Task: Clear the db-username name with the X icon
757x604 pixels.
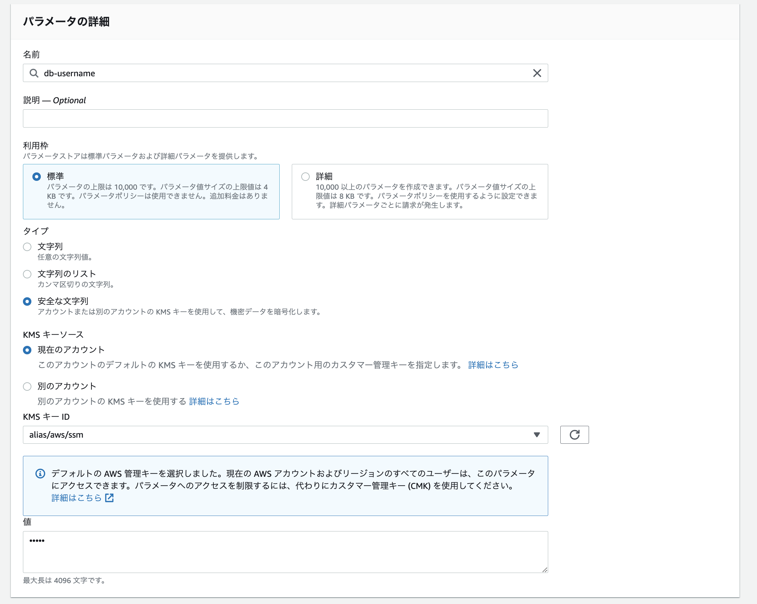Action: coord(536,73)
